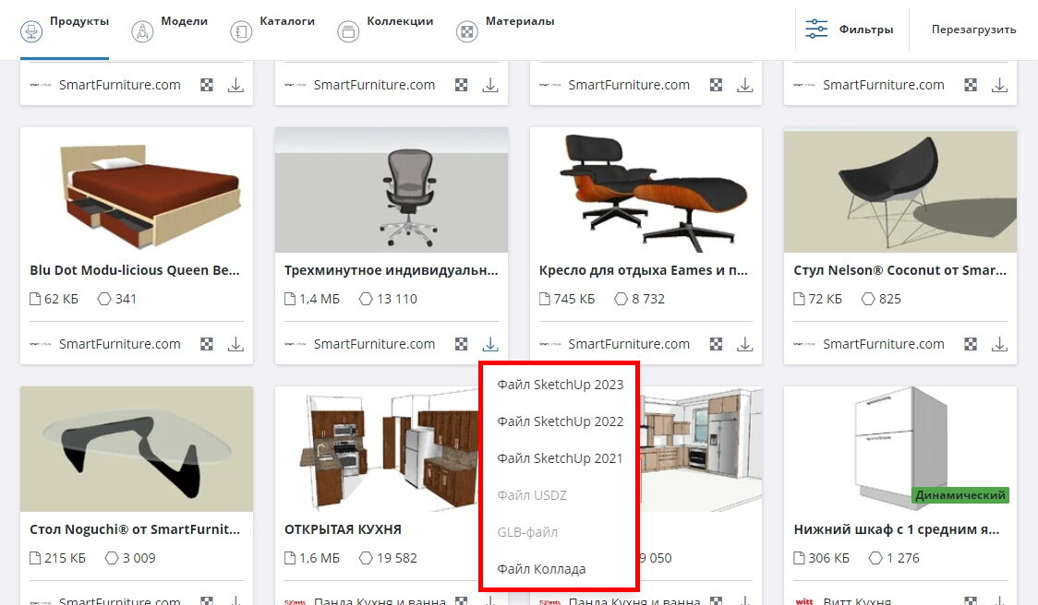Screen dimensions: 1038x605
Task: Open SmartFurniture.com author under Nelson Coconut
Action: click(x=883, y=344)
